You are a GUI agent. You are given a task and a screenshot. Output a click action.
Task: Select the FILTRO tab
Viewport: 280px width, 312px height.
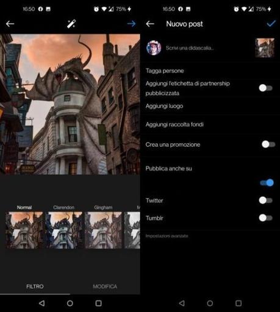35,286
